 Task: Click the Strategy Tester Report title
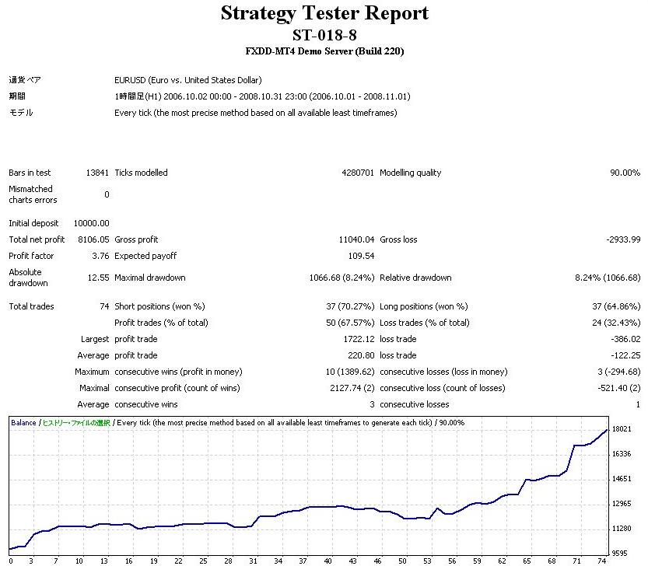tap(324, 13)
